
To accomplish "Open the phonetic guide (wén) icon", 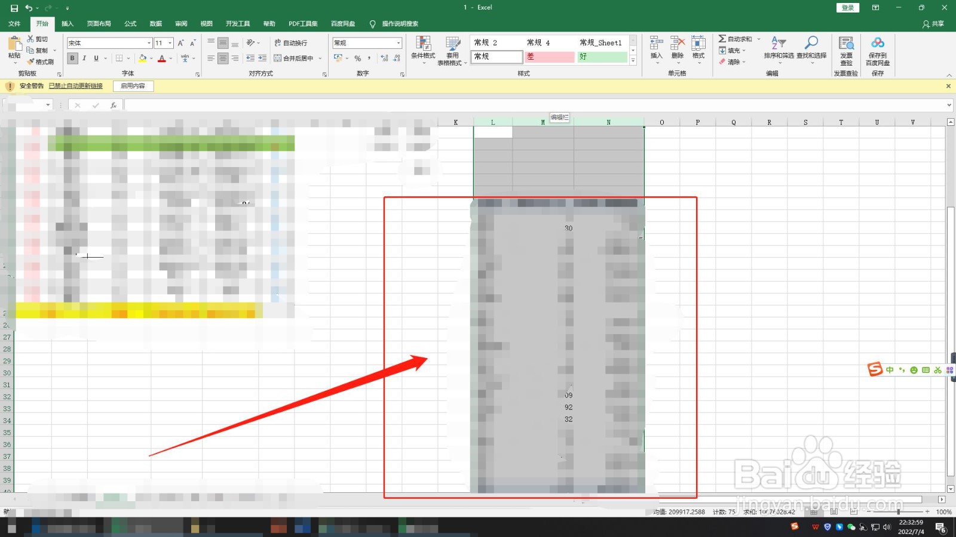I will tap(185, 58).
